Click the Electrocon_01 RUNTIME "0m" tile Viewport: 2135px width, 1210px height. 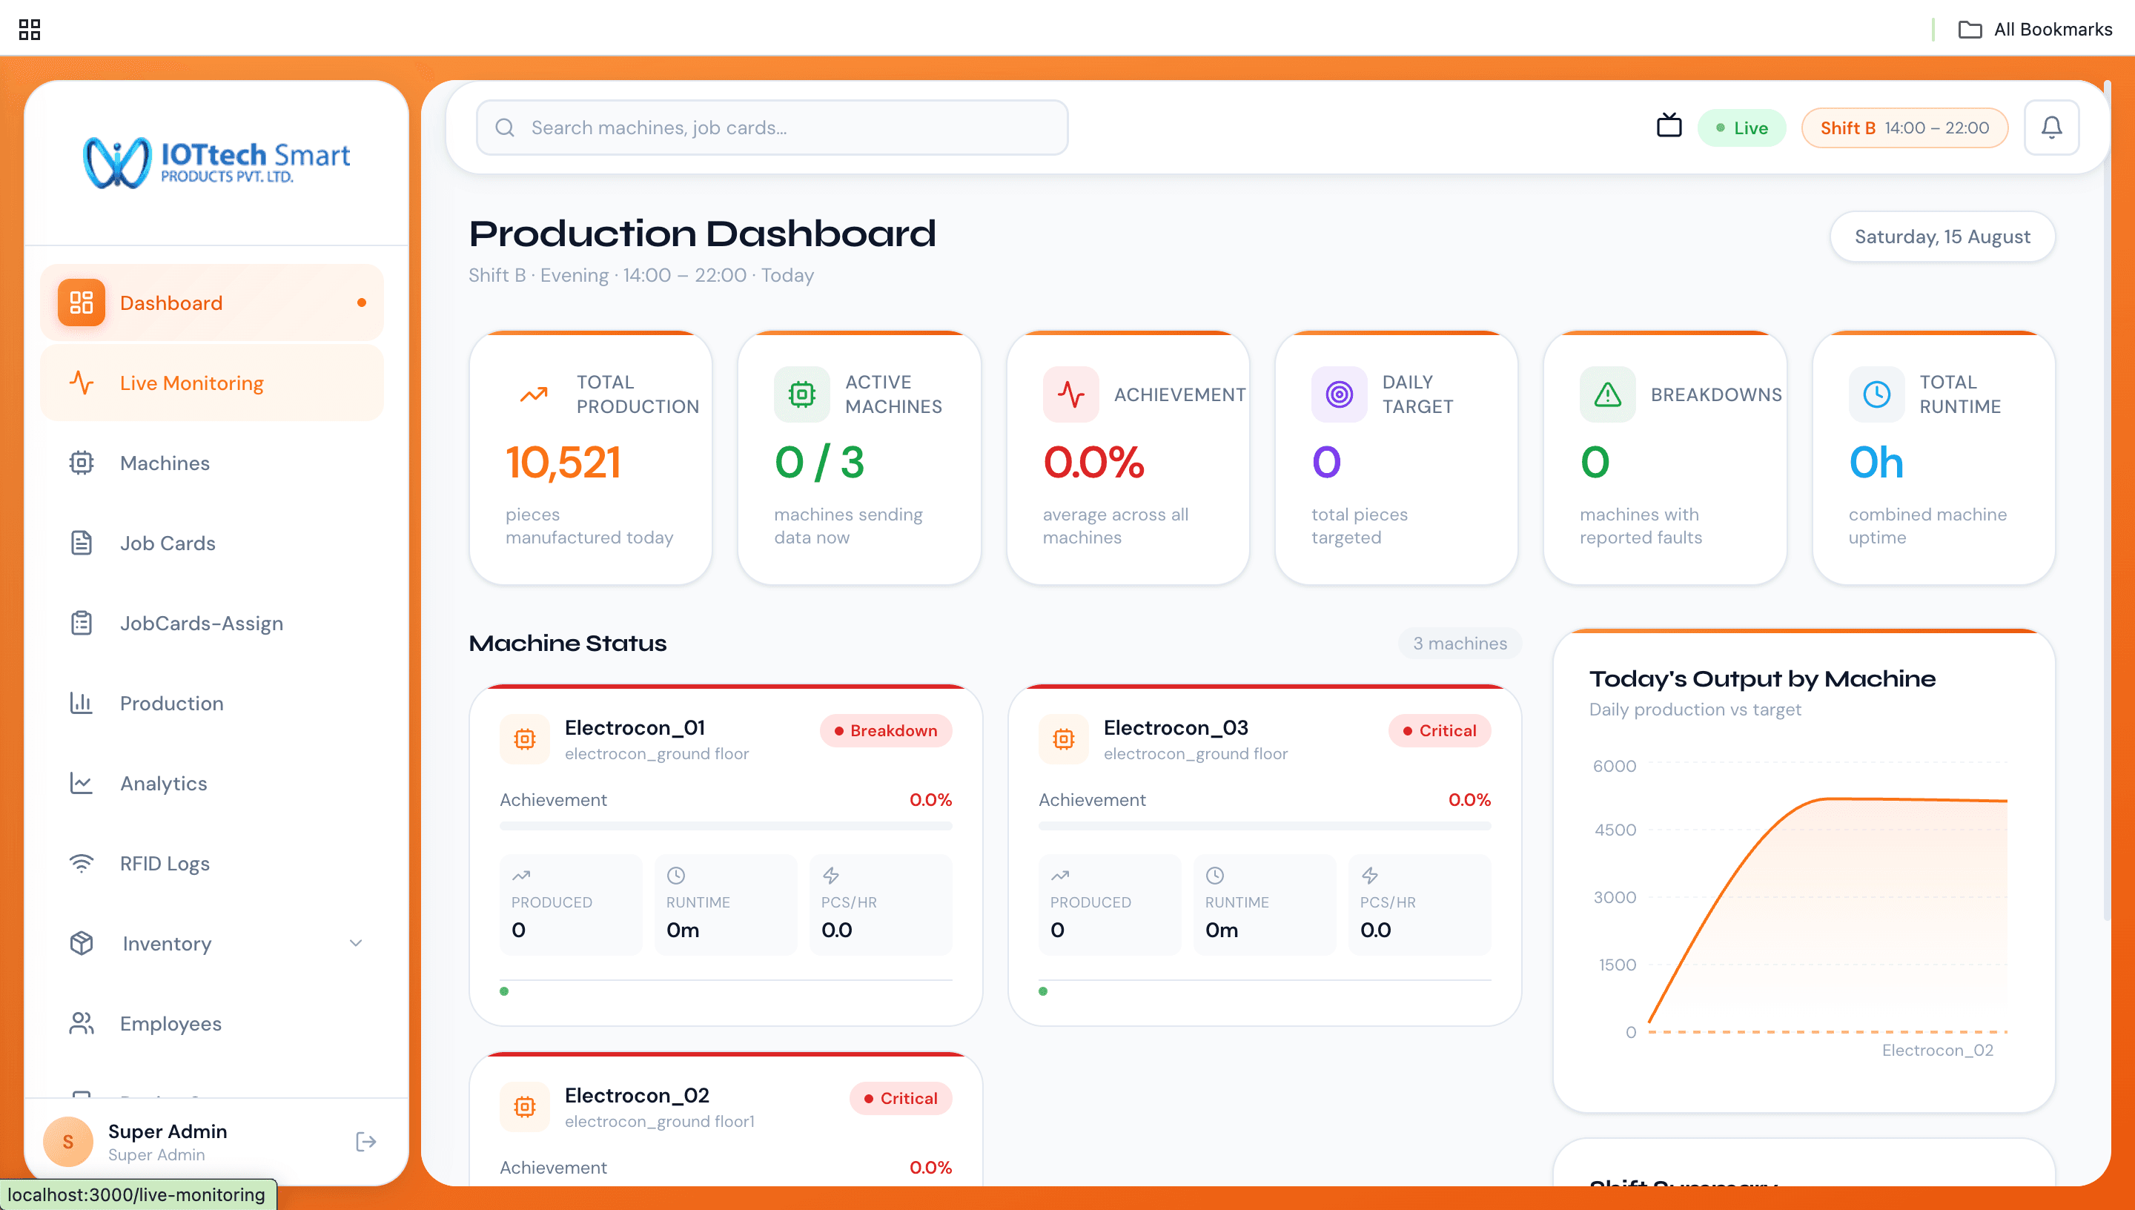[x=725, y=905]
